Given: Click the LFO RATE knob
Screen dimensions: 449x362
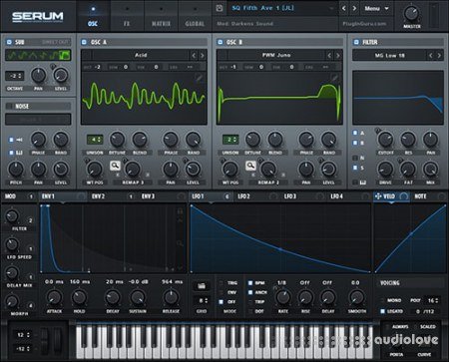Looking at the screenshot, I should click(x=283, y=297).
